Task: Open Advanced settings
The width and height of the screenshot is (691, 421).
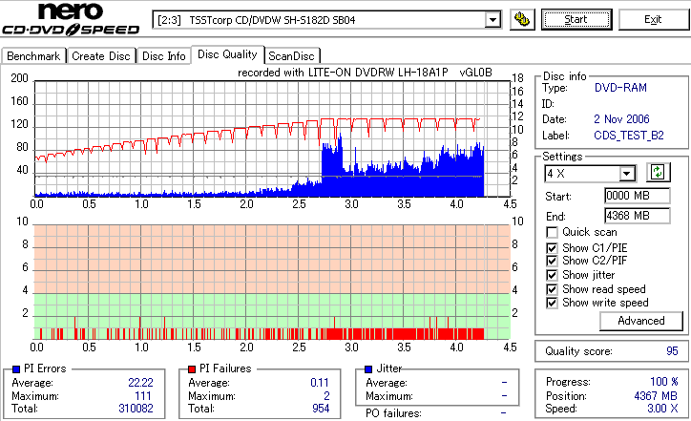Action: tap(641, 321)
